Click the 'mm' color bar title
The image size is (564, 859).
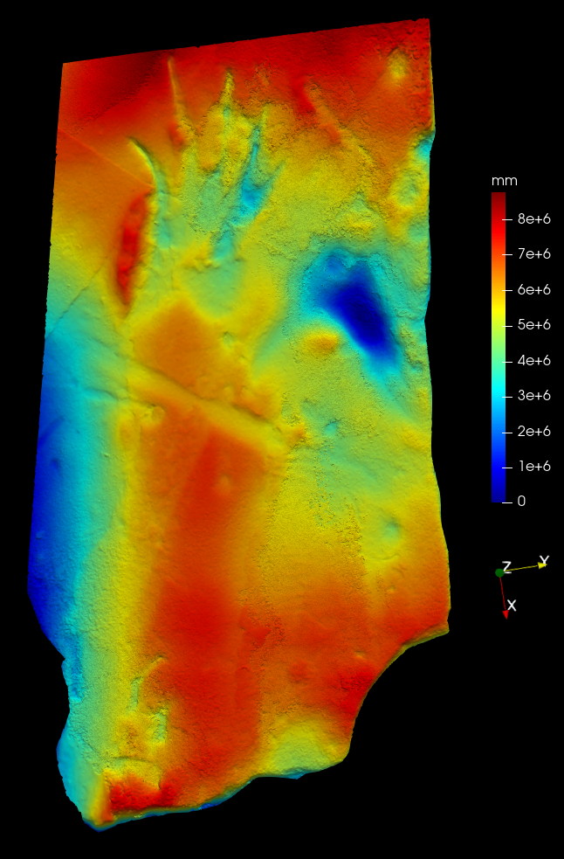(x=504, y=181)
